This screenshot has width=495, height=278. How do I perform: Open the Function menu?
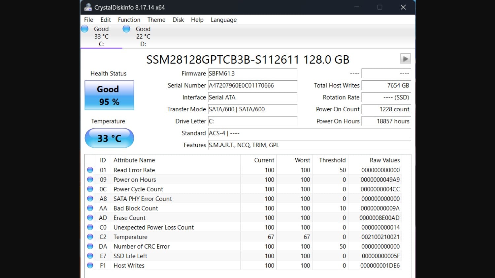(129, 20)
